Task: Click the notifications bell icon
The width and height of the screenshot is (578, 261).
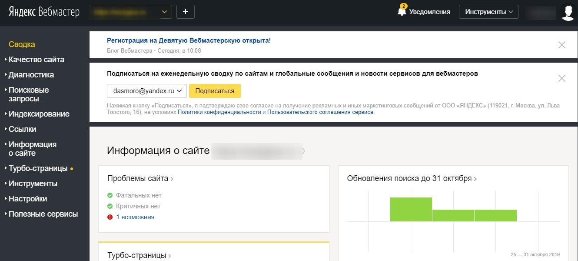Action: pyautogui.click(x=402, y=12)
